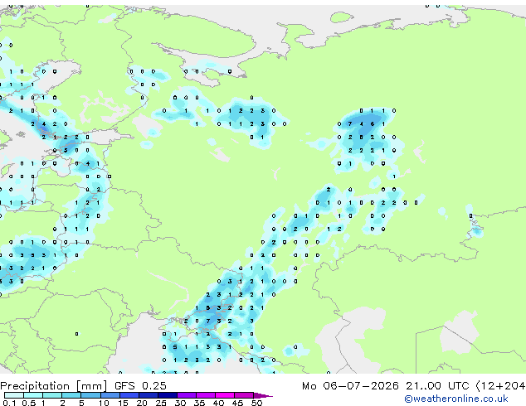Click the legend label '20'

coord(142,403)
